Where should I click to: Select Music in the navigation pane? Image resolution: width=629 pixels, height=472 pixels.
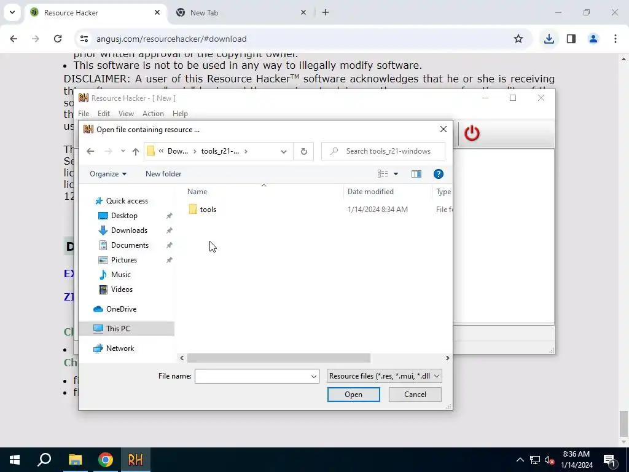tap(121, 275)
